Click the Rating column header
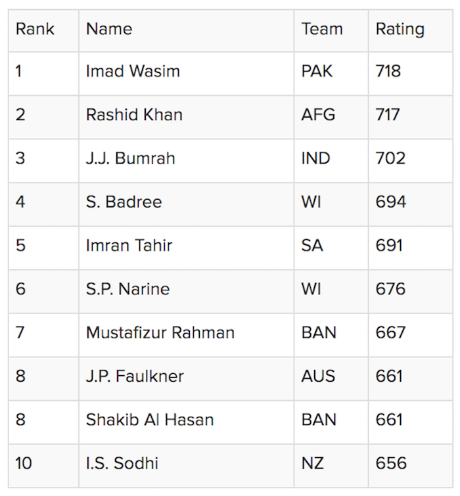460x496 pixels. tap(400, 30)
